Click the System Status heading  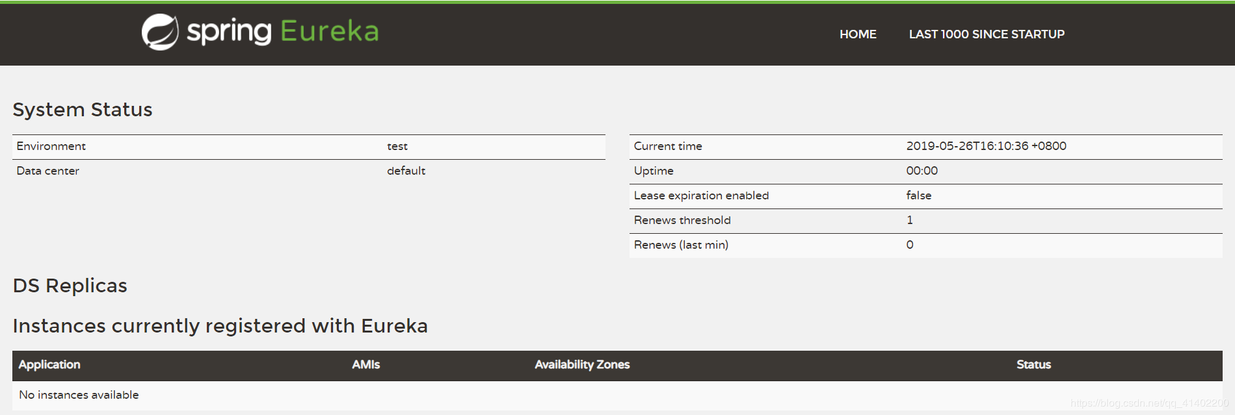coord(83,110)
